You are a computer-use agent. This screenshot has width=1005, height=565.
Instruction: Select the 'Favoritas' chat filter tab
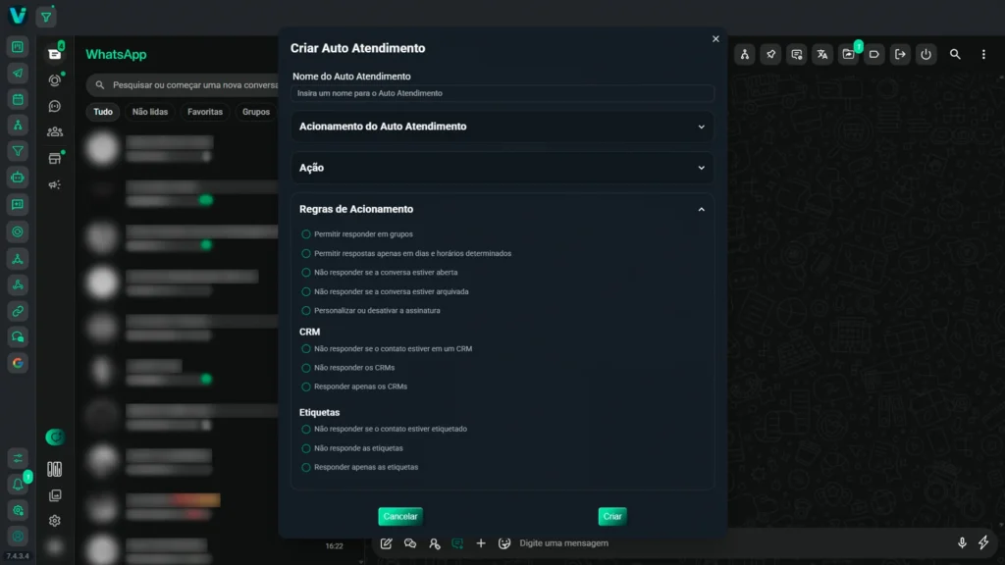point(205,112)
